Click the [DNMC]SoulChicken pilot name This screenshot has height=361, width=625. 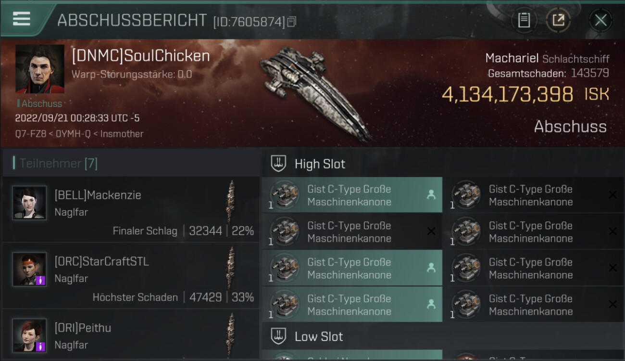point(141,56)
